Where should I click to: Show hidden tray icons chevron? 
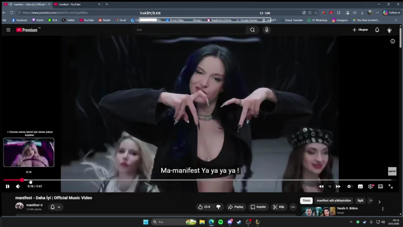pos(351,222)
